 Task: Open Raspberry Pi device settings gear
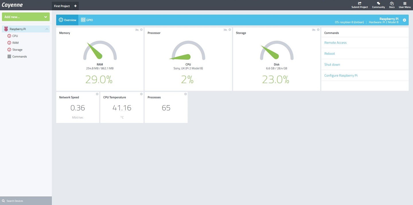pyautogui.click(x=404, y=20)
